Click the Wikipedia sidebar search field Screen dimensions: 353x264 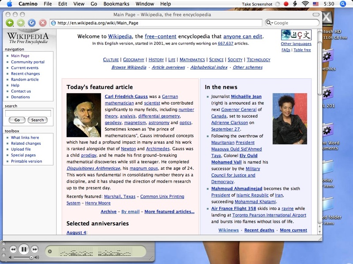click(28, 113)
